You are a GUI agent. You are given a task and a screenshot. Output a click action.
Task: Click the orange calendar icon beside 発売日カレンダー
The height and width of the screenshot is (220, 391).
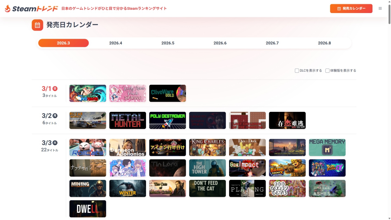[37, 25]
